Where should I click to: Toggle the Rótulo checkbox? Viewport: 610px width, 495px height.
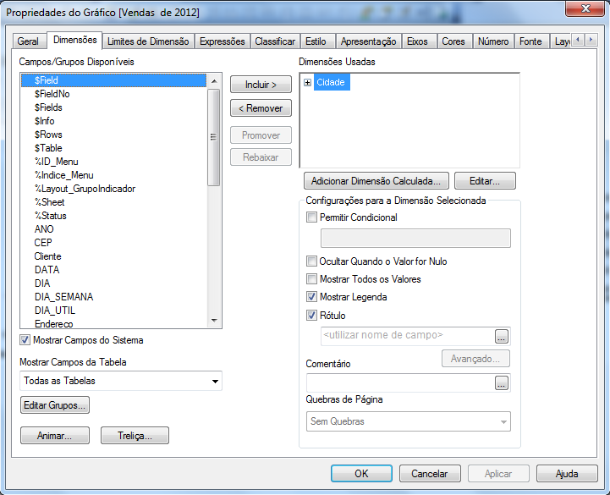311,316
